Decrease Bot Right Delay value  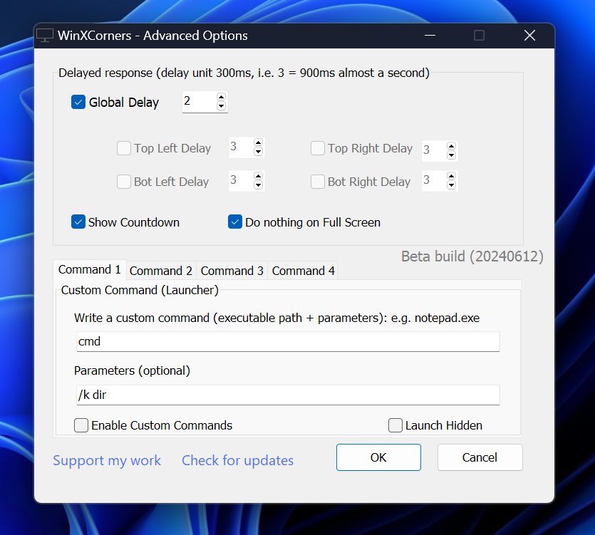pos(451,185)
